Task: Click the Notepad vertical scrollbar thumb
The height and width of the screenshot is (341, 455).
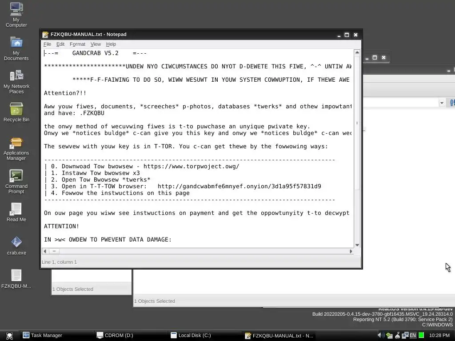Action: tap(357, 123)
